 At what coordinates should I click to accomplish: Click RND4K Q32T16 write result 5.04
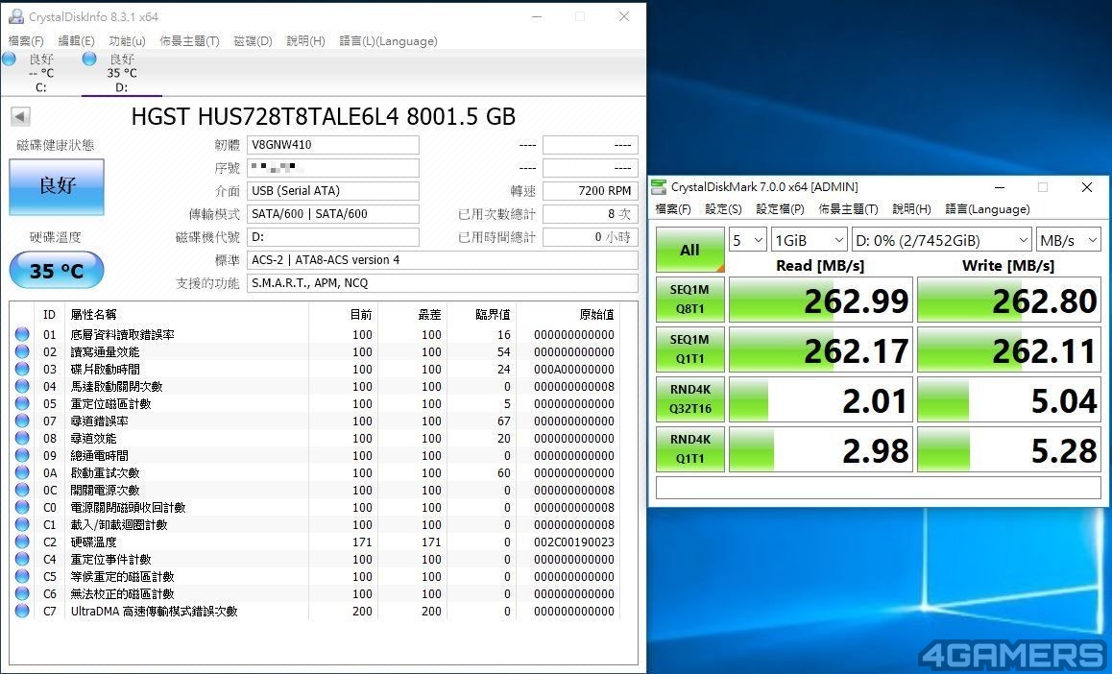(x=1009, y=399)
